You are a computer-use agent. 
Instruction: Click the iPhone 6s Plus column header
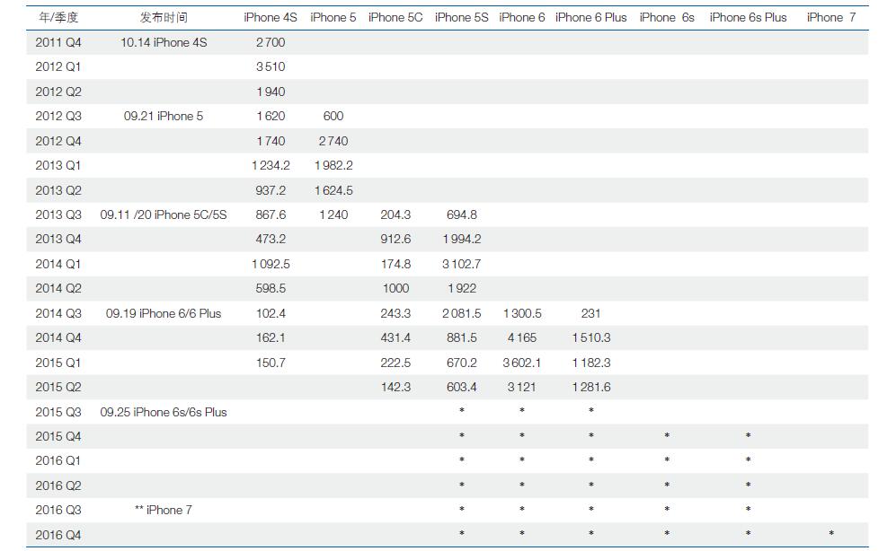click(x=748, y=18)
